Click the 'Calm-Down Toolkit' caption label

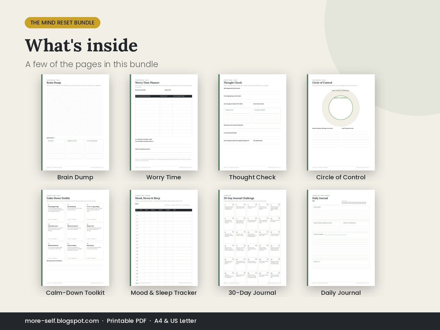(75, 293)
